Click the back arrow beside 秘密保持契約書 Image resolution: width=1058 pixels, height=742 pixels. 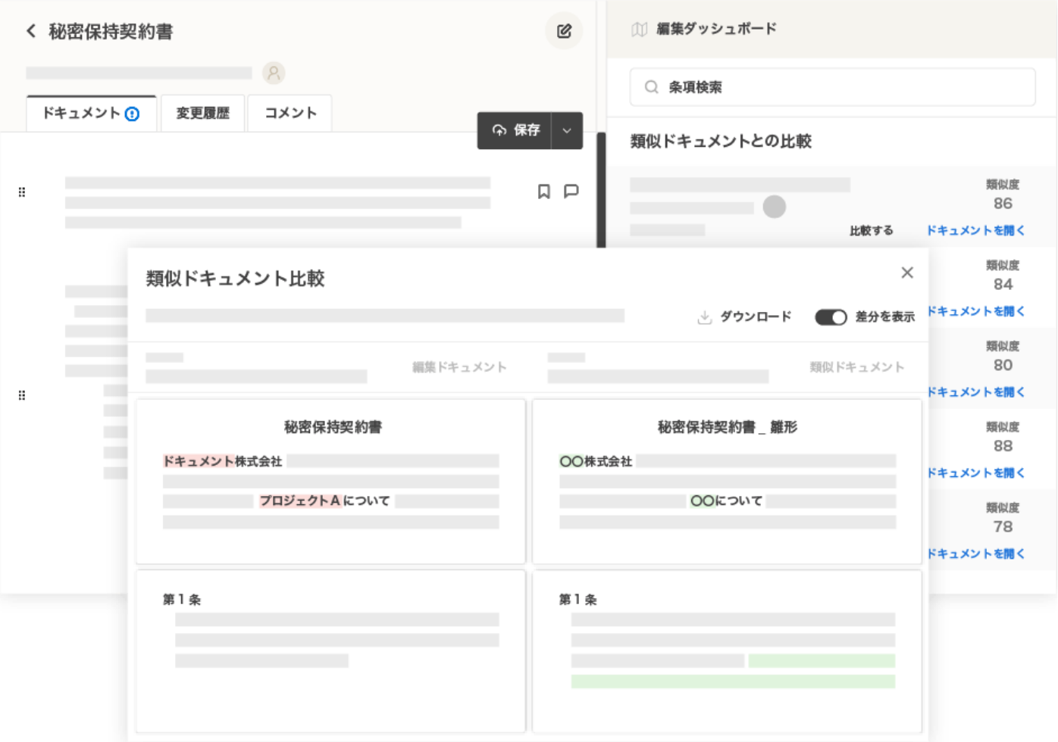(31, 31)
